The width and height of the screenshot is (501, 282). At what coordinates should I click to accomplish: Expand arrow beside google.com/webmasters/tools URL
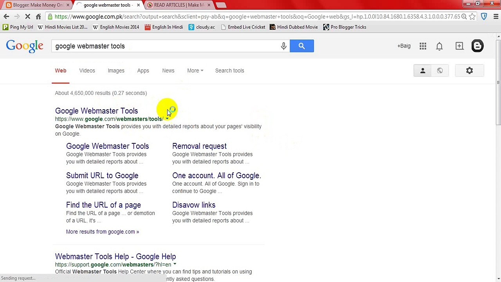[167, 119]
